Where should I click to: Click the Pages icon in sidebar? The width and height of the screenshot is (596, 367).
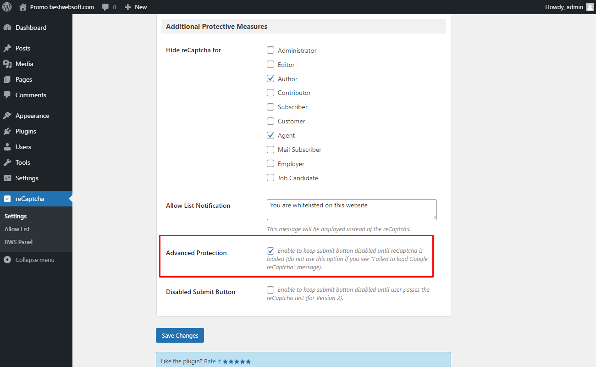(7, 79)
